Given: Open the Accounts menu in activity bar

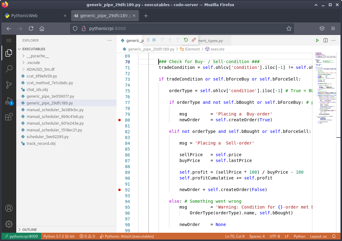Looking at the screenshot, I should (x=9, y=208).
